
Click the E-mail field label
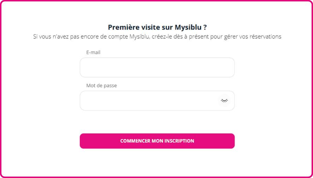click(x=93, y=52)
